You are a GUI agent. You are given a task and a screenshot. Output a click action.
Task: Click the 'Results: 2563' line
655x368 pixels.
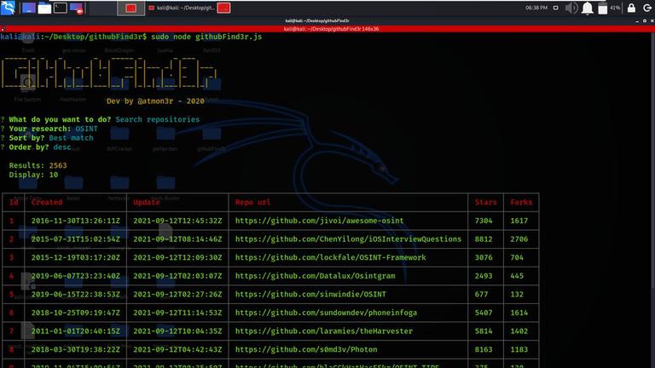click(x=38, y=165)
